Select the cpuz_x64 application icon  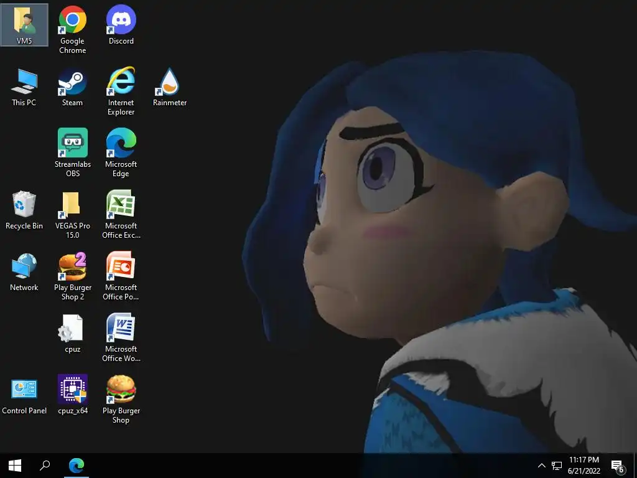73,395
